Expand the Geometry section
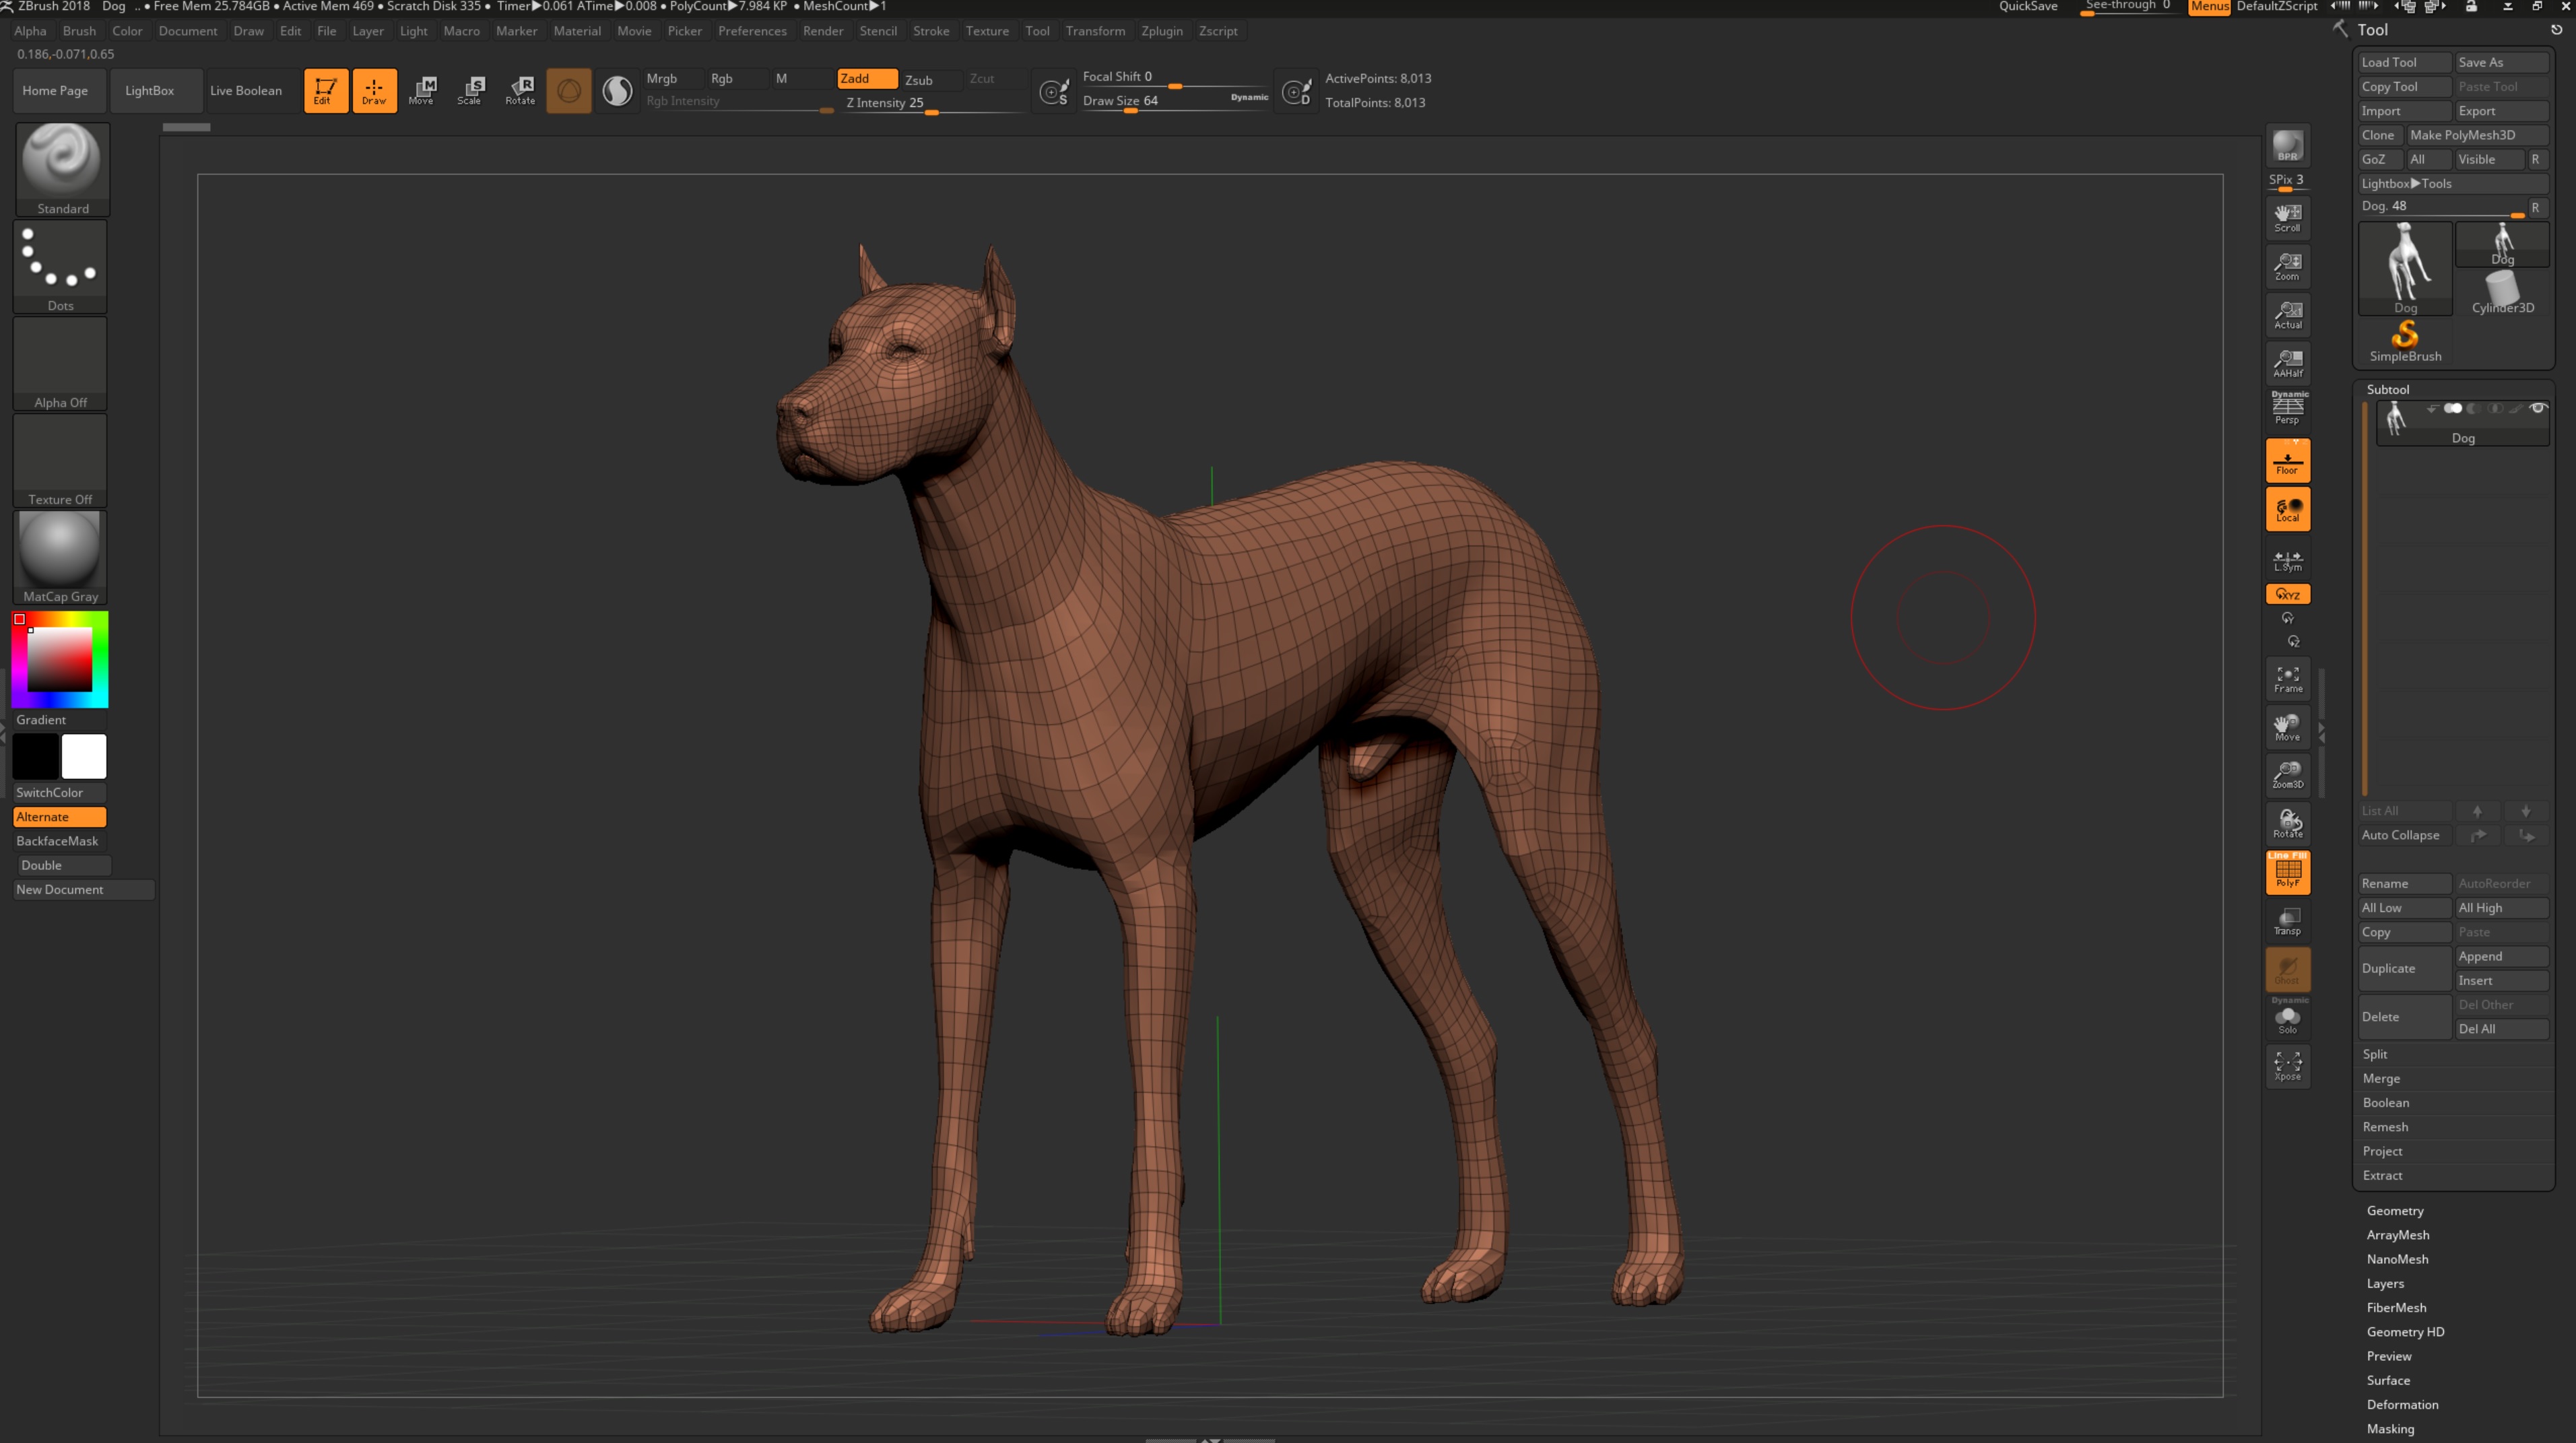 click(x=2395, y=1210)
